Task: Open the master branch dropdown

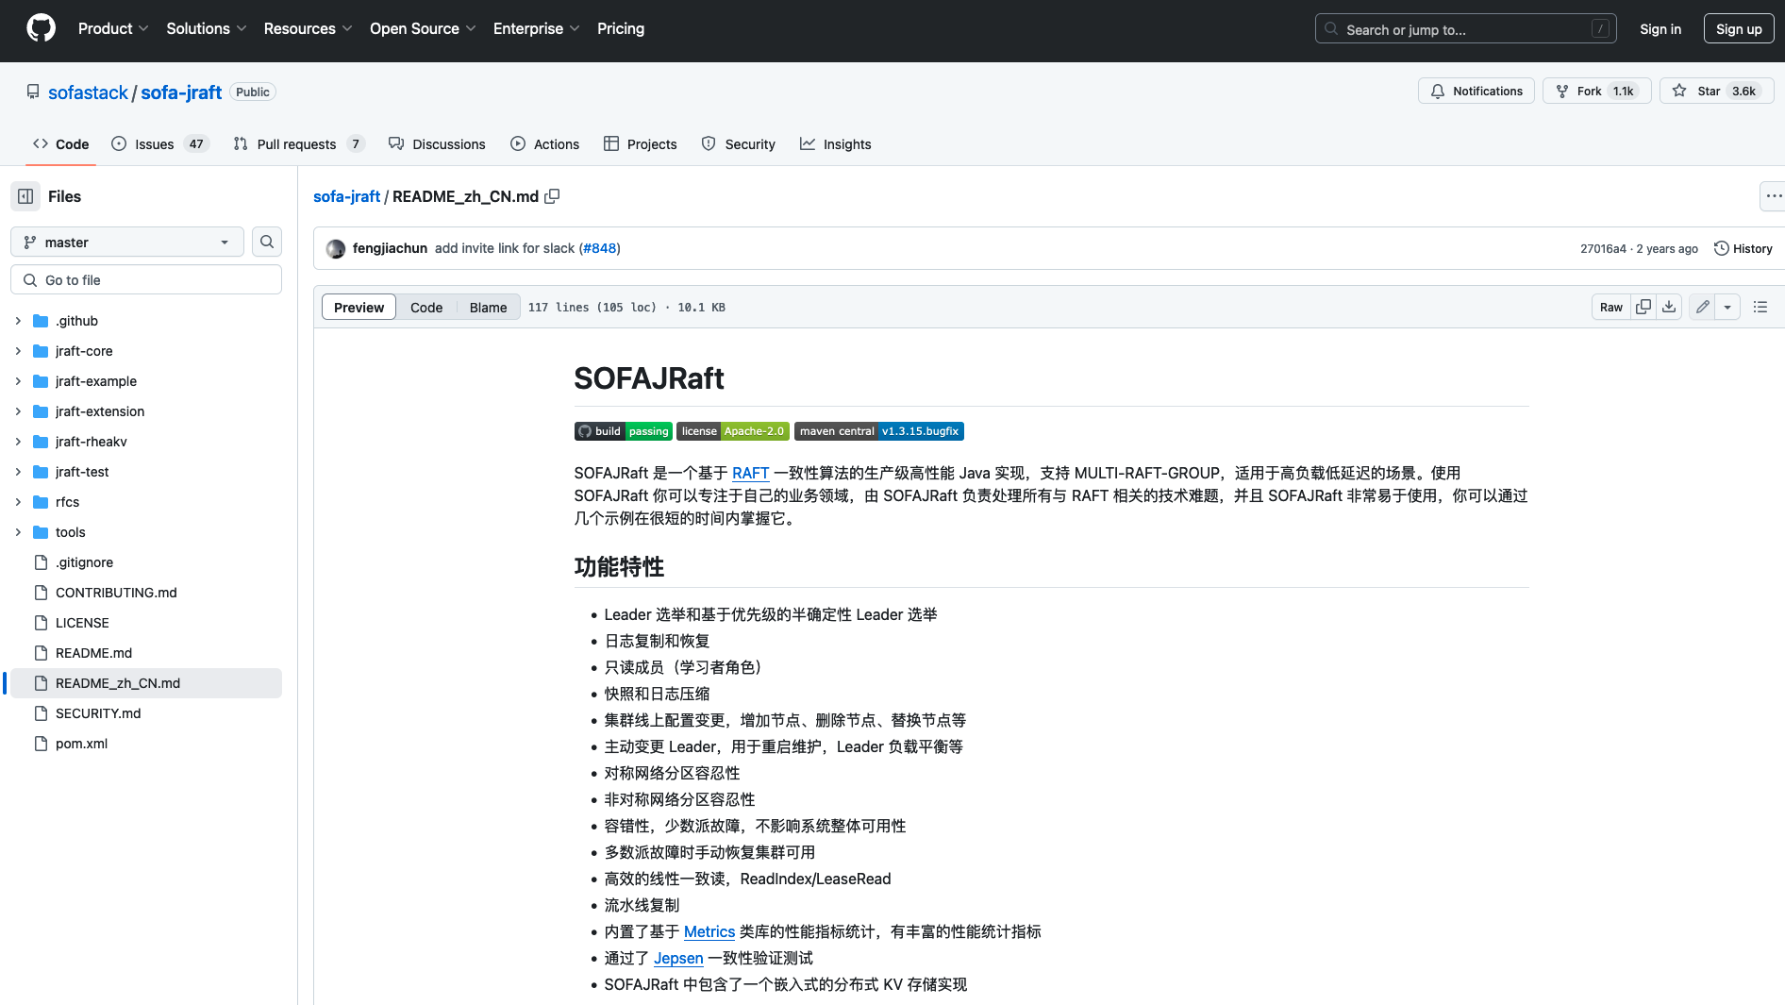Action: pyautogui.click(x=127, y=243)
